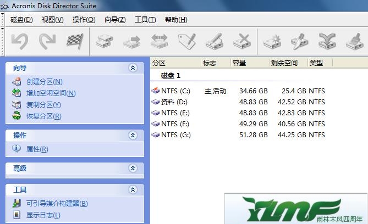Sort by the 类型 column header
The height and width of the screenshot is (224, 368).
click(320, 63)
